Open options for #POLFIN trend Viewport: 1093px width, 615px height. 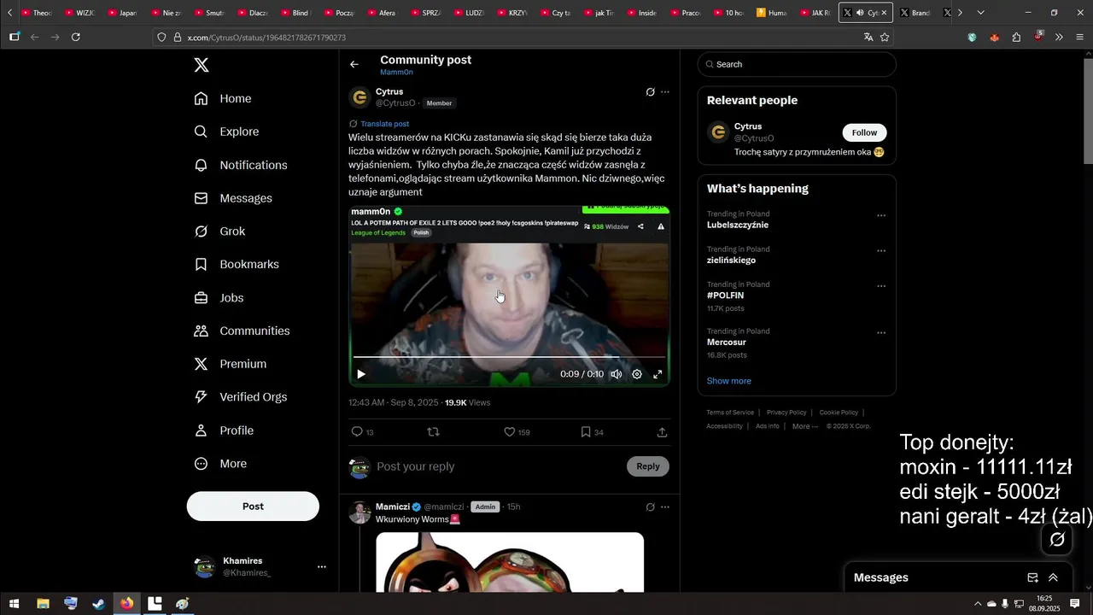coord(881,285)
